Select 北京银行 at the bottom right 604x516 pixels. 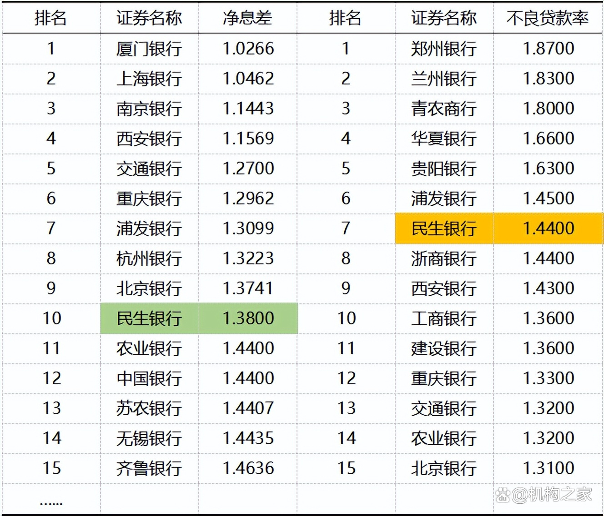(x=443, y=468)
